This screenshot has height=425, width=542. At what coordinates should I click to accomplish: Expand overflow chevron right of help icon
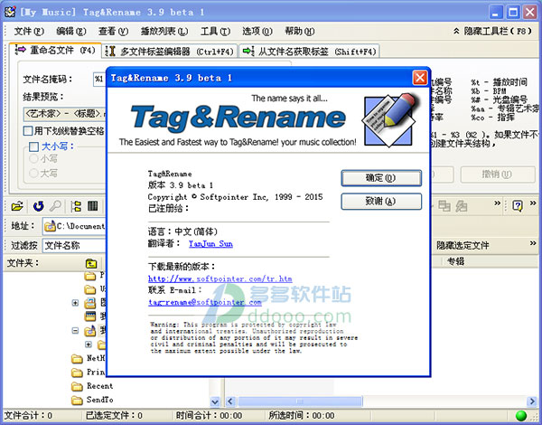(533, 203)
